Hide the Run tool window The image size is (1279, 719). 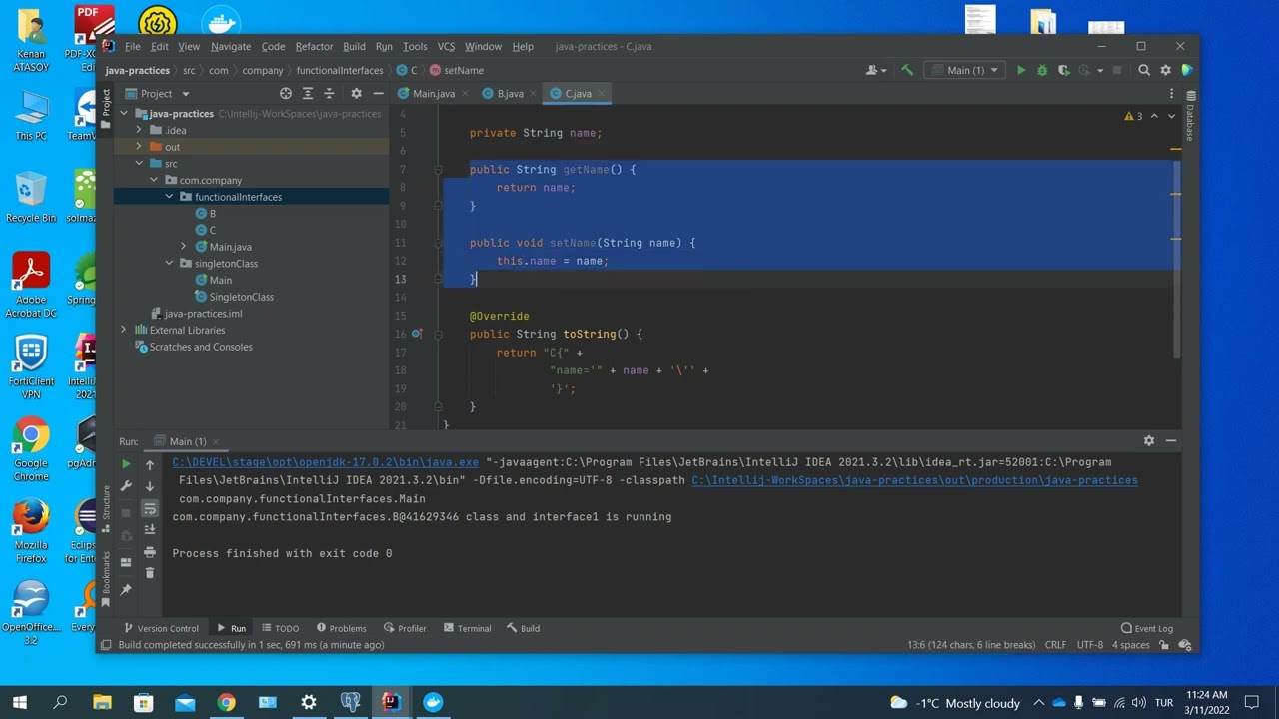point(1170,441)
